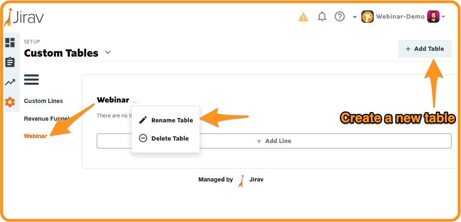
Task: Click the Webinar-Demo company giraffe icon
Action: 368,17
